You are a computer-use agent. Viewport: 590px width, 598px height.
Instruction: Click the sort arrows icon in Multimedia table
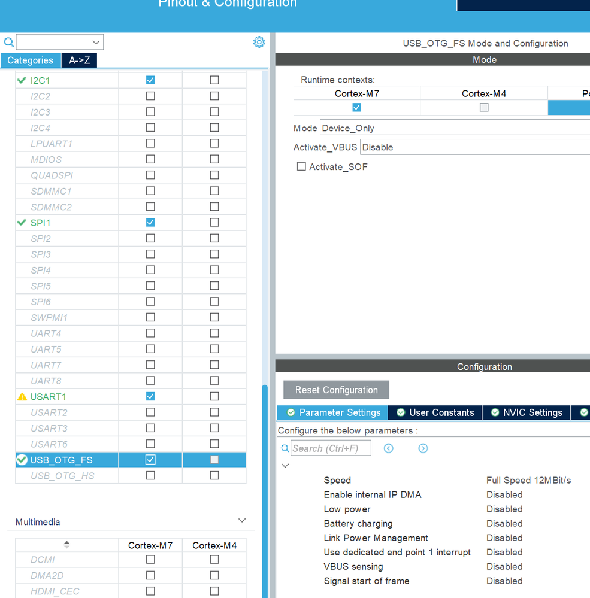[x=66, y=545]
